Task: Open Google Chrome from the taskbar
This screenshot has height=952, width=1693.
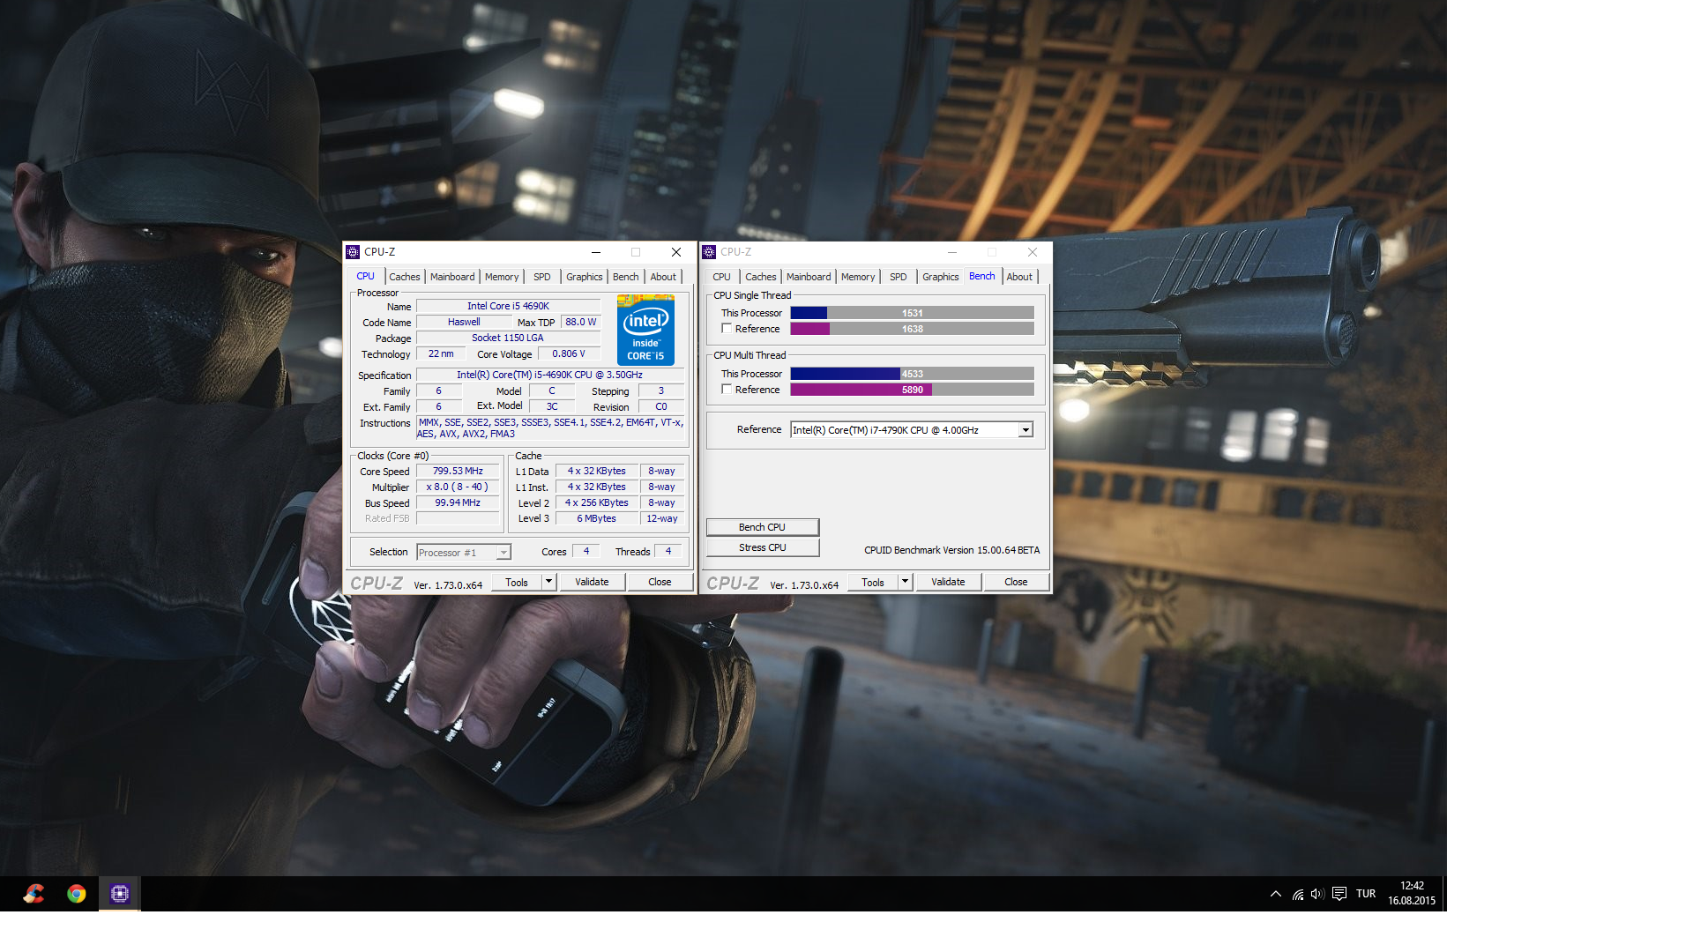Action: coord(77,894)
